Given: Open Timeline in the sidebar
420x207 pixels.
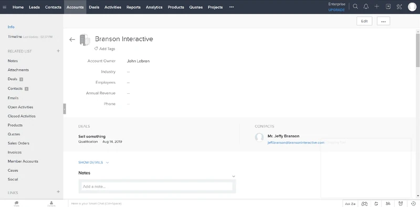Looking at the screenshot, I should coord(15,37).
